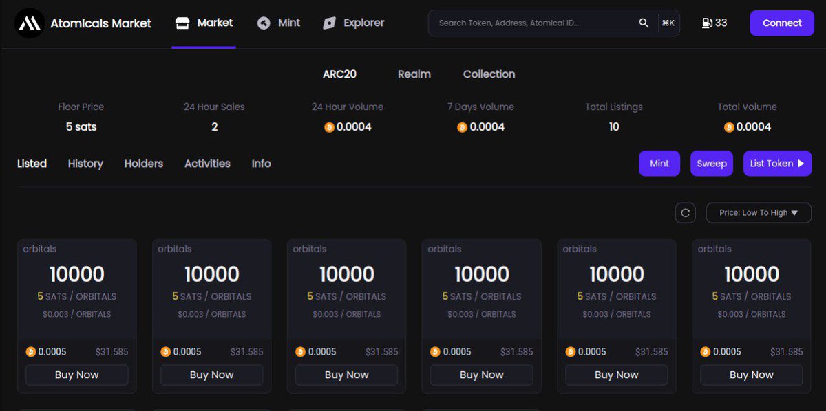
Task: Click the Atomicals Market logo icon
Action: pyautogui.click(x=30, y=23)
